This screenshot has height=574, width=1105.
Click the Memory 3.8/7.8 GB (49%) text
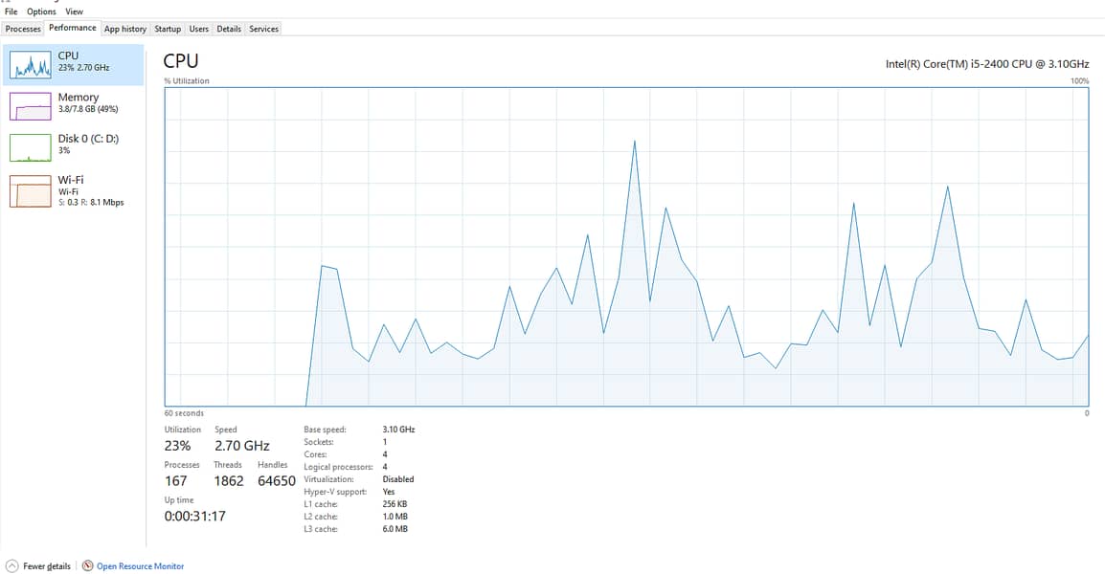(88, 109)
